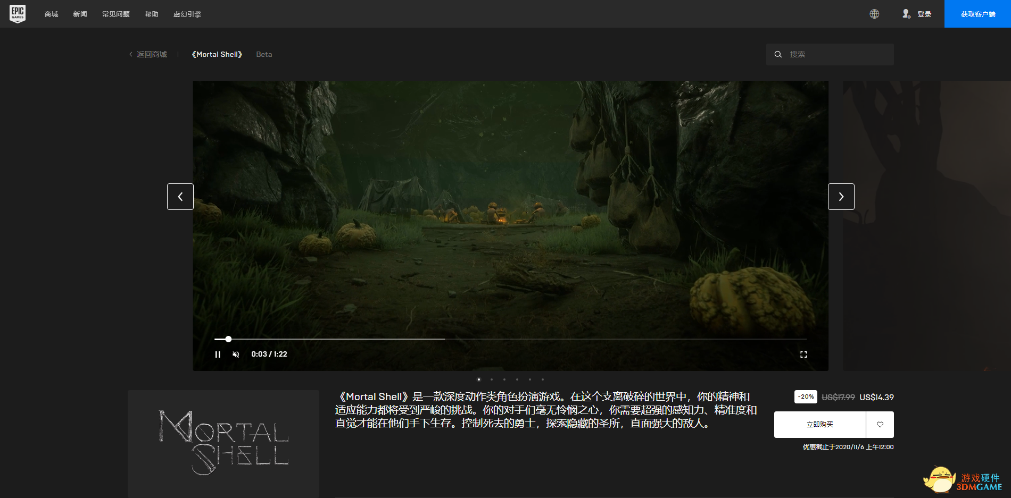The image size is (1011, 498).
Task: Click 登录 to sign in
Action: (924, 14)
